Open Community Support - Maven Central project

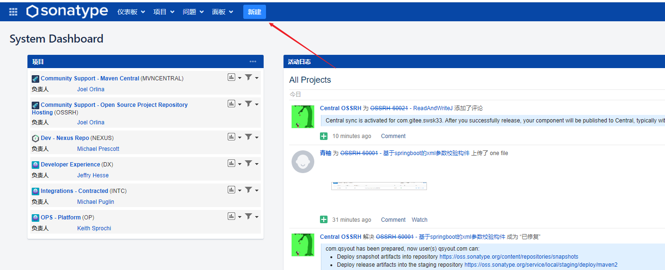pyautogui.click(x=90, y=78)
